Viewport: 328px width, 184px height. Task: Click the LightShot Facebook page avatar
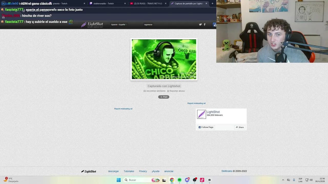(x=201, y=114)
